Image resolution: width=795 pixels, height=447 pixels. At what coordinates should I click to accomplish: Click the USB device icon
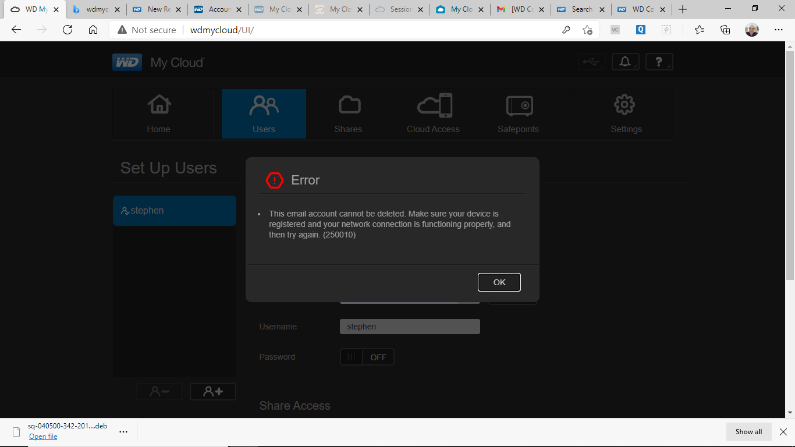(x=591, y=62)
